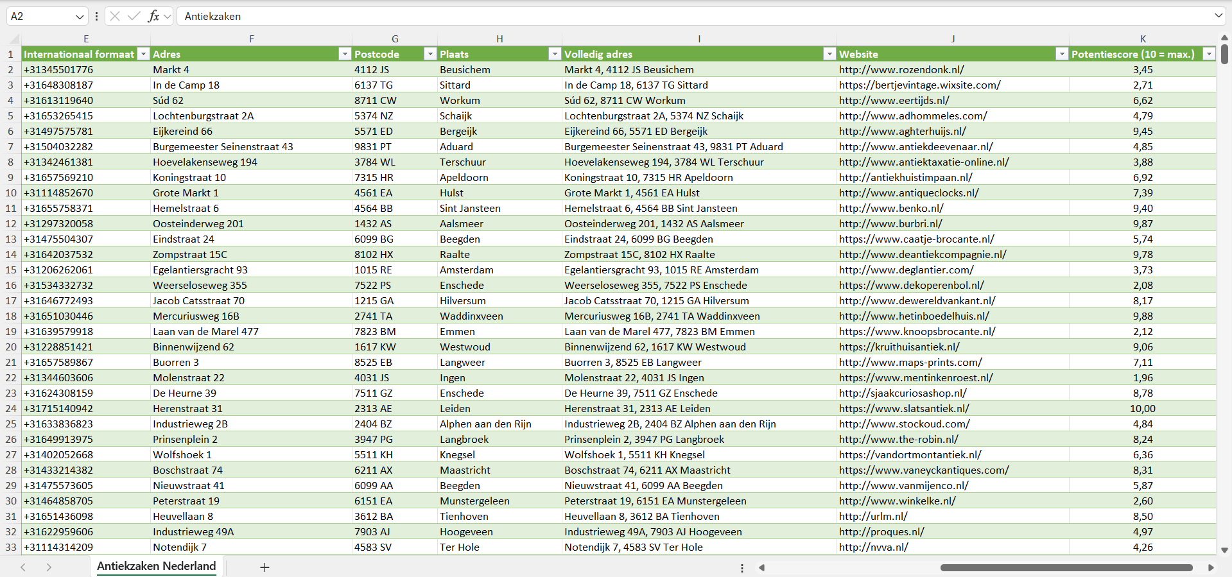The image size is (1232, 577).
Task: Expand the formula bar
Action: 1218,15
